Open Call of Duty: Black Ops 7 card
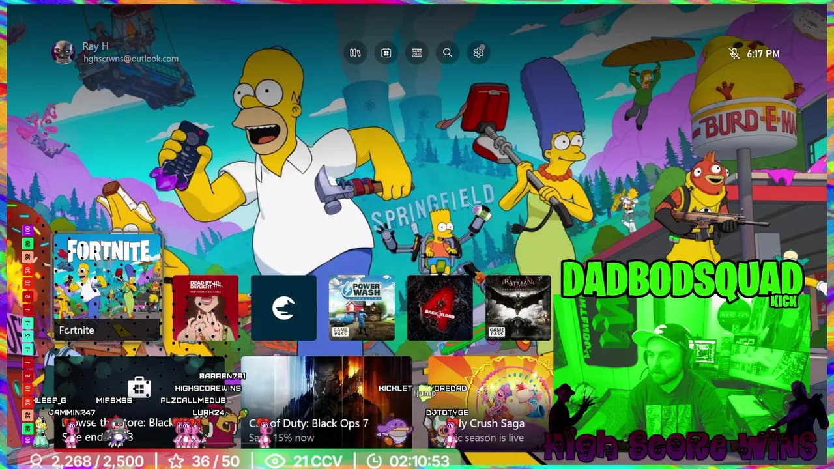Image resolution: width=834 pixels, height=469 pixels. 326,403
